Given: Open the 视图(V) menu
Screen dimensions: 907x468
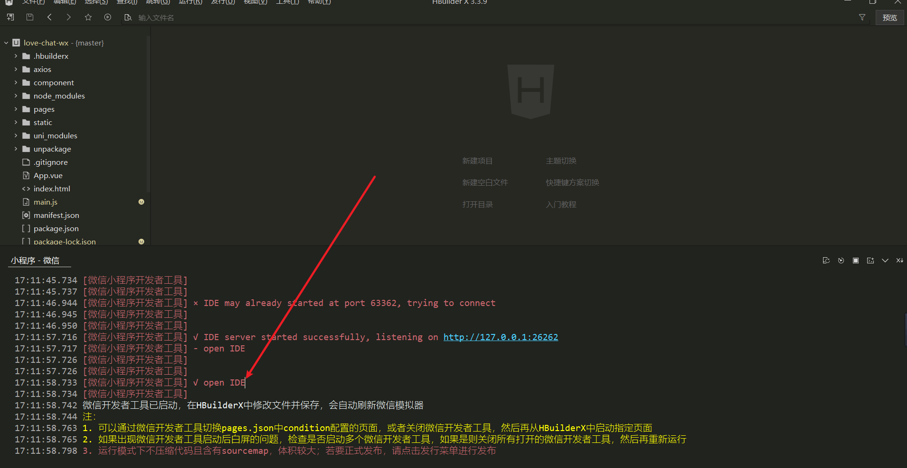Looking at the screenshot, I should 255,2.
